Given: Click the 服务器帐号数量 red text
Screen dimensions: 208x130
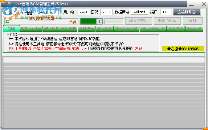Looking at the screenshot, I should point(41,18).
